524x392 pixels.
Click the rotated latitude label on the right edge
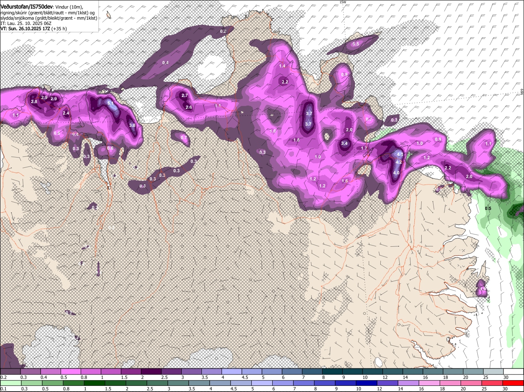coord(522,92)
